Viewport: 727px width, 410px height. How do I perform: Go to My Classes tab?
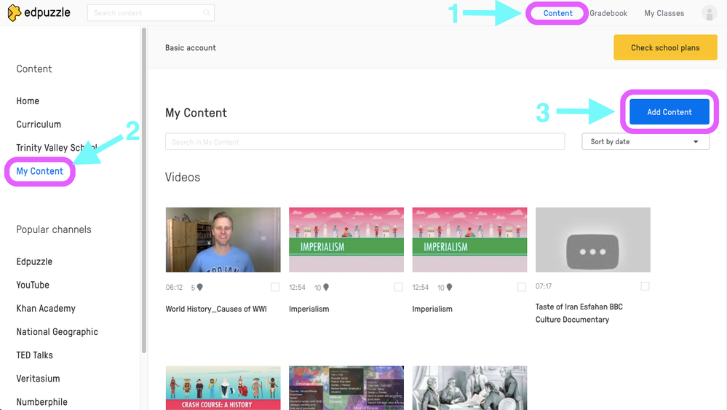664,13
